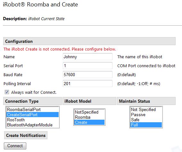182x152 pixels.
Task: Click the Connection Type column header
Action: [32, 101]
